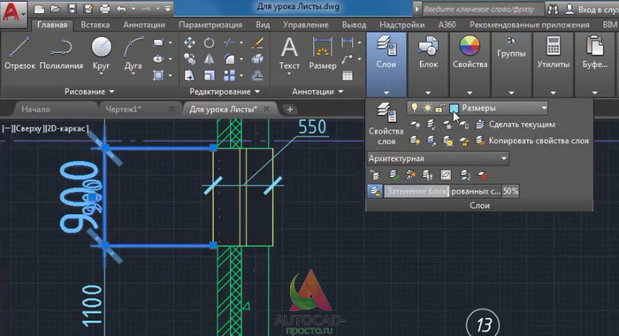Switch to the Параметризация ribbon tab
This screenshot has height=336, width=619.
pos(210,25)
